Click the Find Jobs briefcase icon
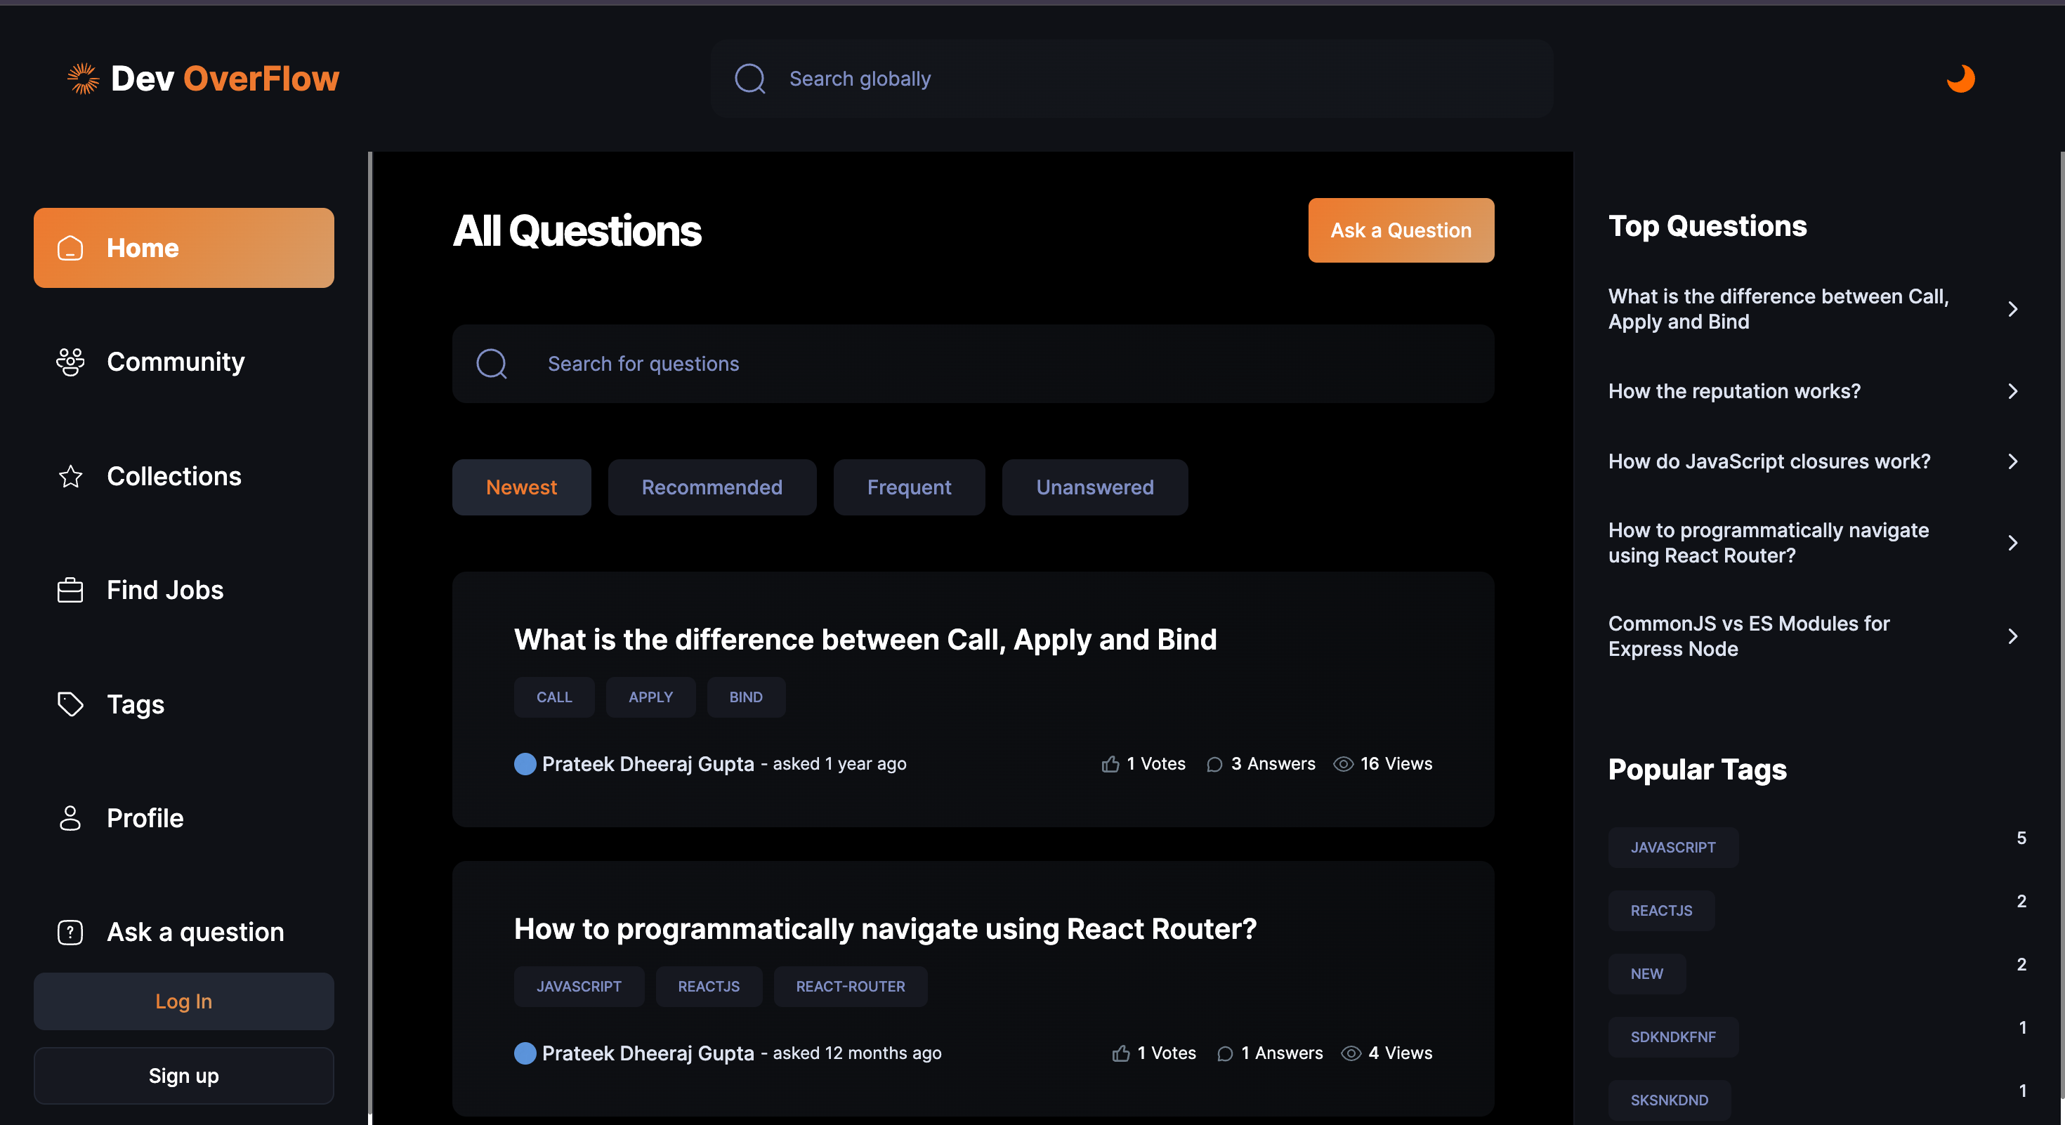 (x=70, y=591)
